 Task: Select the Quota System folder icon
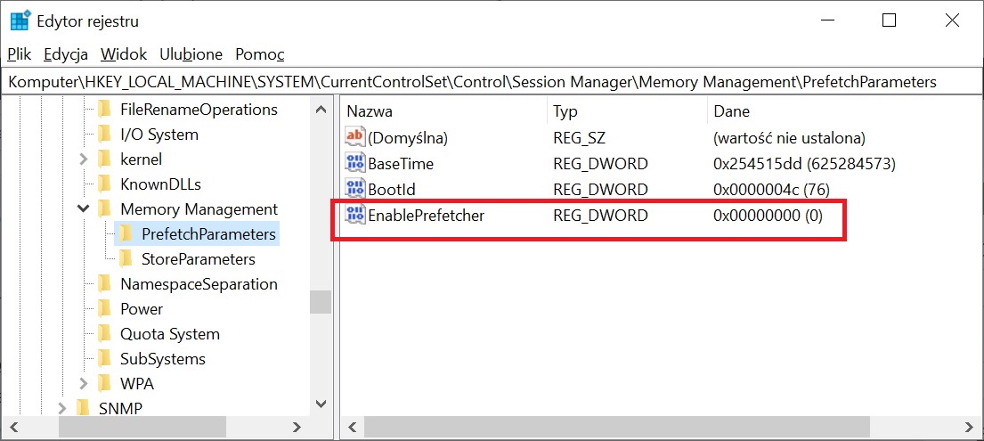coord(105,333)
